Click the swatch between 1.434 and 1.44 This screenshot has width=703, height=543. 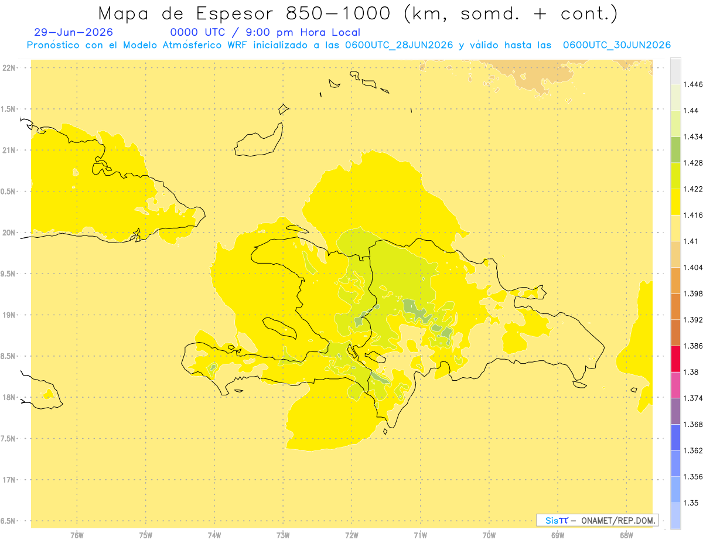pos(675,123)
